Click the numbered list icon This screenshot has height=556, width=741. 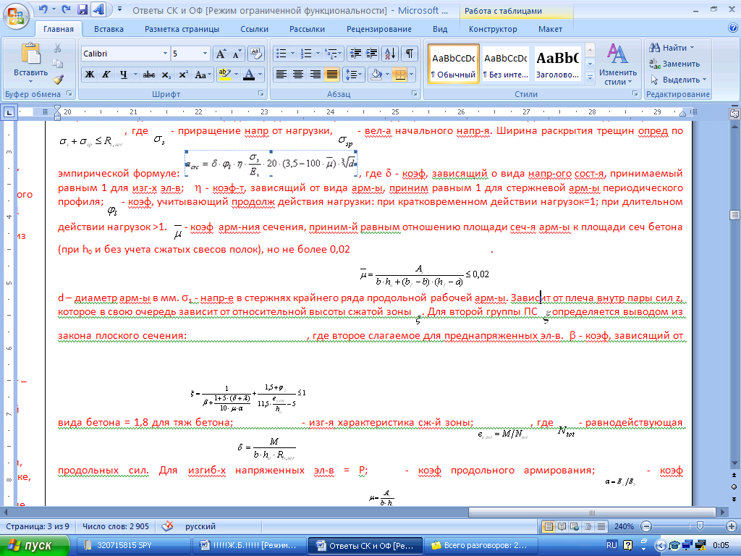point(306,54)
